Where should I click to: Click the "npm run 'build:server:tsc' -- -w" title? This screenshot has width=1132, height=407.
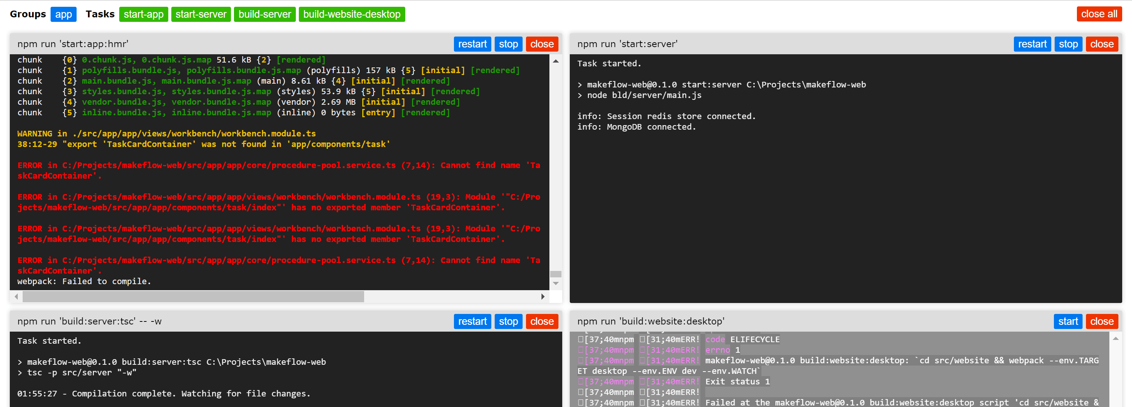89,321
